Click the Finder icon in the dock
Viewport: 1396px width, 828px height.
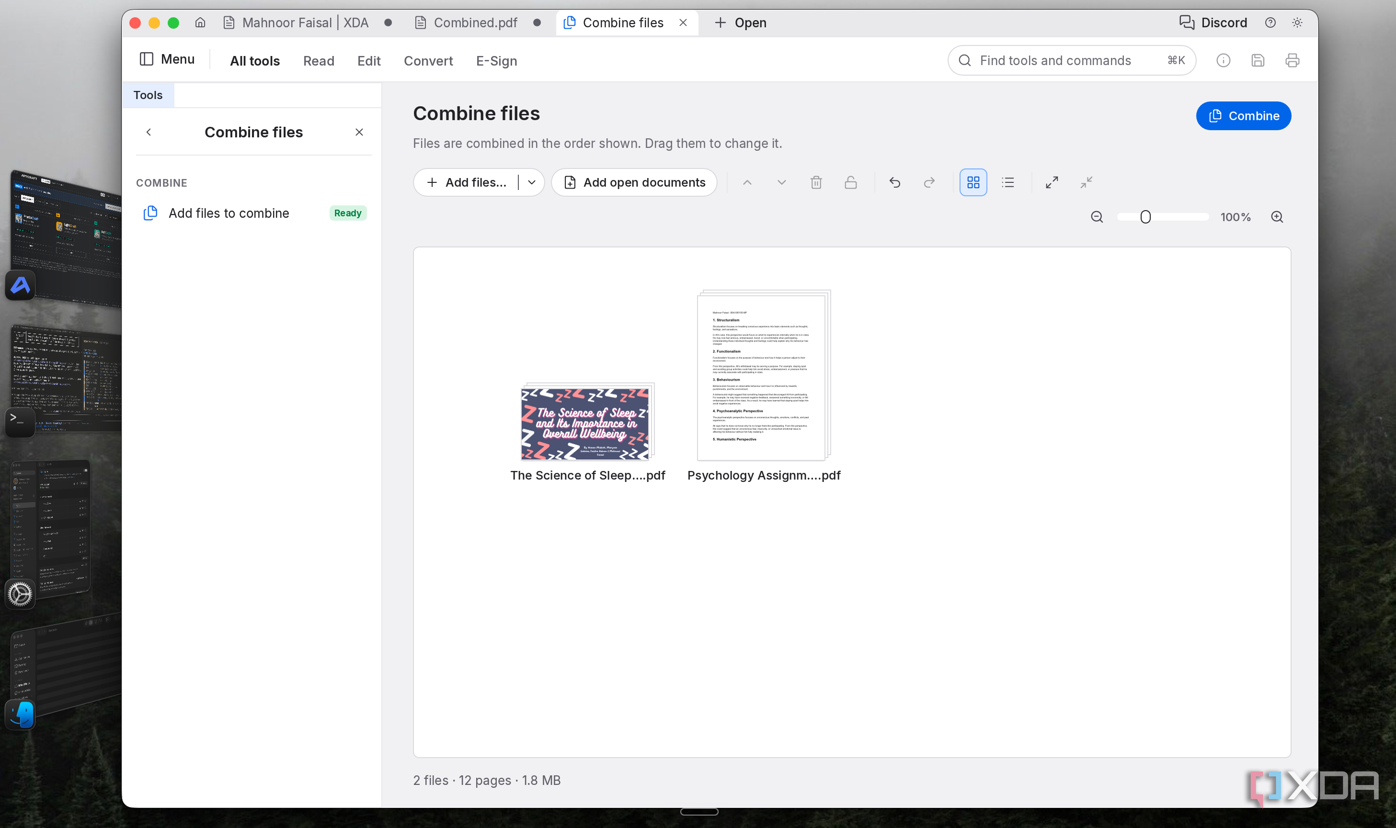[x=21, y=714]
